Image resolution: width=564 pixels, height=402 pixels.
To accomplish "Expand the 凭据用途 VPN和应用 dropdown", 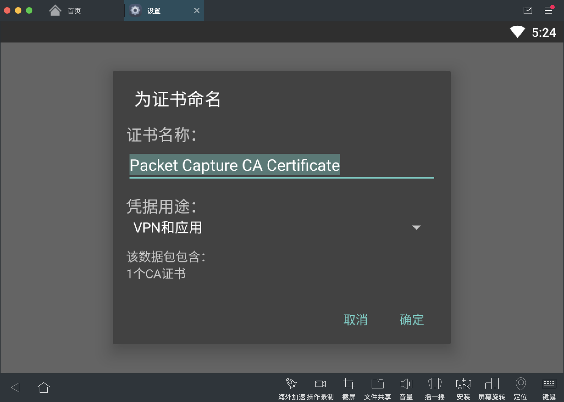I will click(x=278, y=227).
